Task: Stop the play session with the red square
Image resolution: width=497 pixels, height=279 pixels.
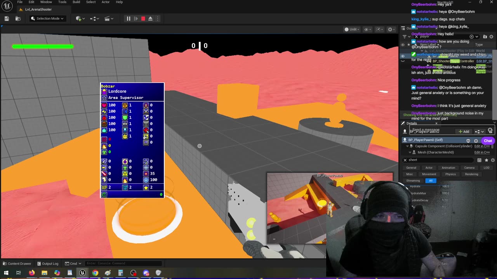Action: 143,19
